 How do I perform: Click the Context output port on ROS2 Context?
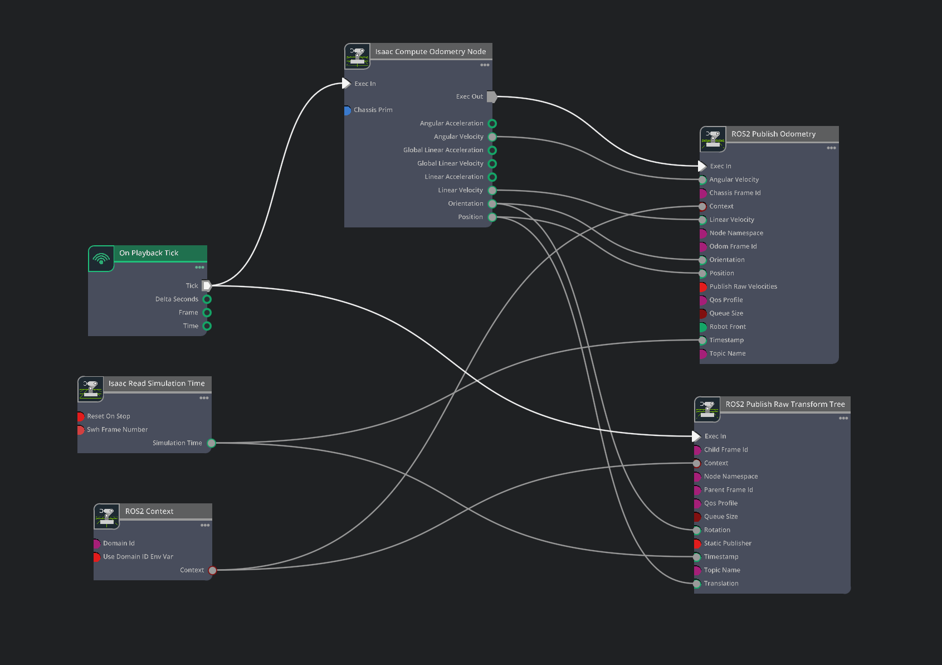[213, 570]
